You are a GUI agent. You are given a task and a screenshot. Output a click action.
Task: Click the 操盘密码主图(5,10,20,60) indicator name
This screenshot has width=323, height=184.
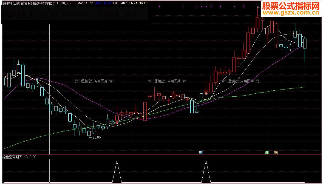coord(52,3)
